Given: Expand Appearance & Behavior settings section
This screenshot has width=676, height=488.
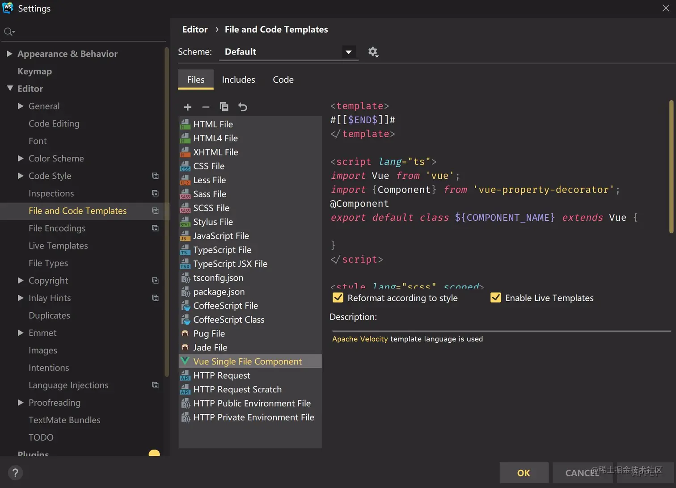Looking at the screenshot, I should 9,54.
